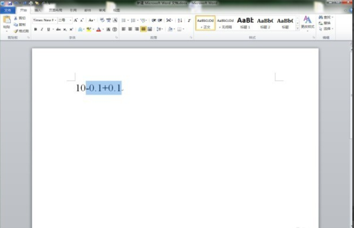
Task: Apply the Heading 2 (标题 2) style
Action: tap(265, 23)
